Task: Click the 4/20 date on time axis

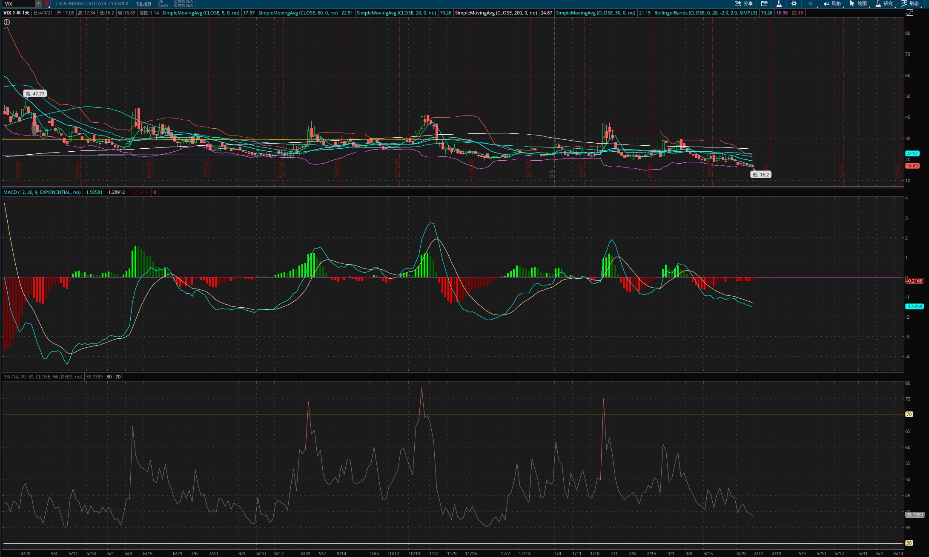Action: [x=26, y=554]
